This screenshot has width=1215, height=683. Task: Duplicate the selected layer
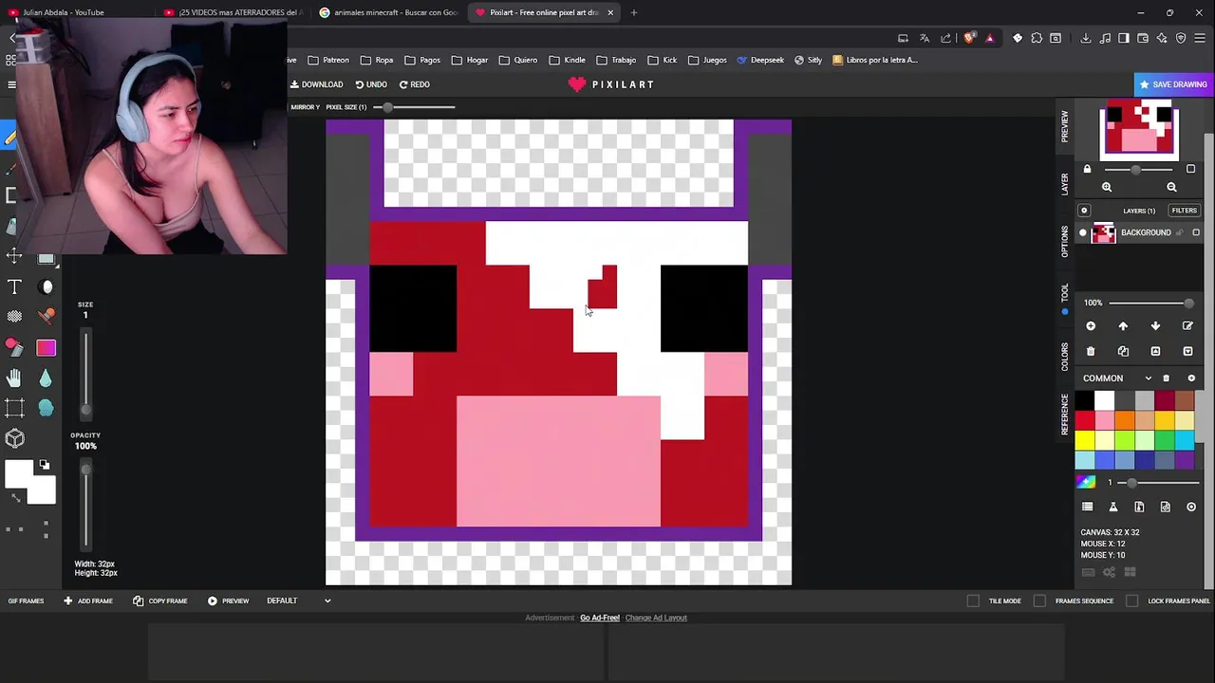(1123, 352)
